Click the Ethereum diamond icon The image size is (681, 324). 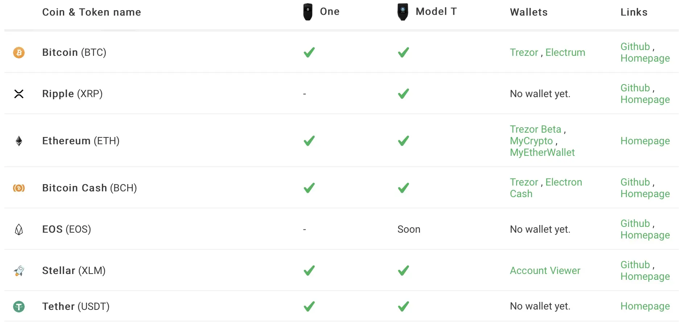click(x=19, y=141)
